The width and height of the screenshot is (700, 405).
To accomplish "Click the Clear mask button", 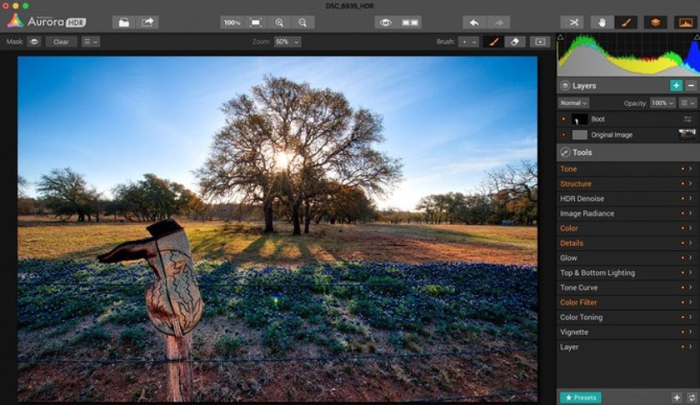I will point(61,42).
